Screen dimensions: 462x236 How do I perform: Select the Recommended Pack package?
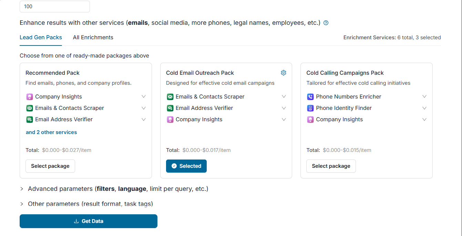tap(50, 166)
